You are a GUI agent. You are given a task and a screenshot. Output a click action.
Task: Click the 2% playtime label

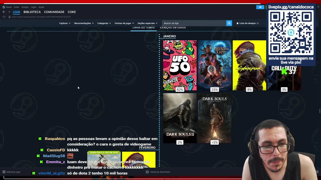180,142
